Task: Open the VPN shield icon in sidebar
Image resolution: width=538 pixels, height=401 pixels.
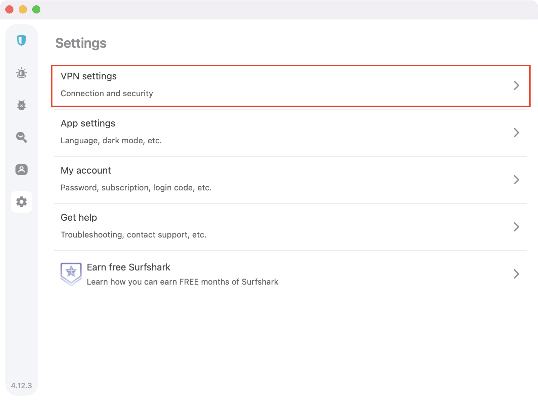Action: point(22,40)
